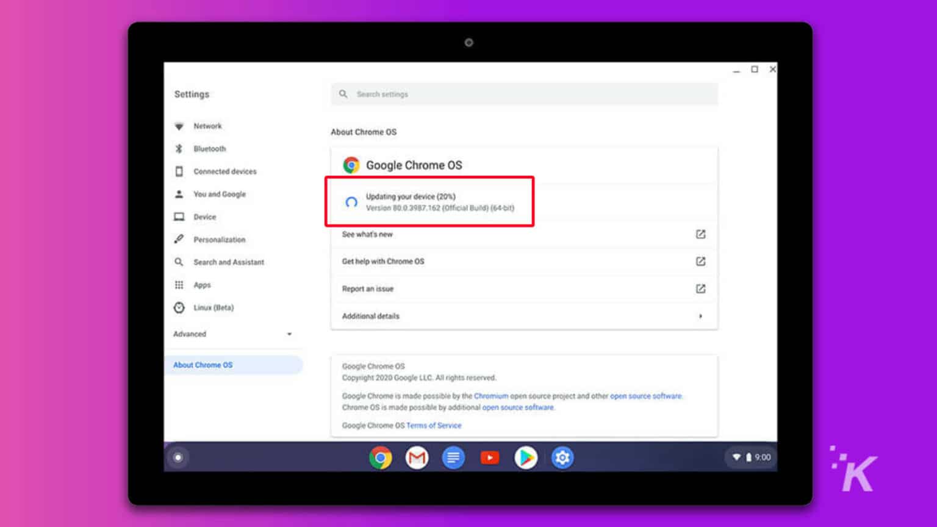937x527 pixels.
Task: Click the Search settings field
Action: [523, 94]
